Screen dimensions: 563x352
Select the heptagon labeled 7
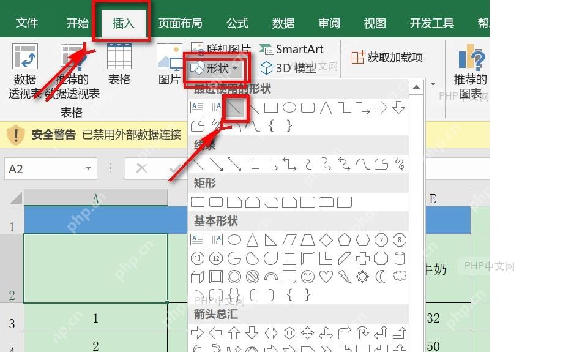click(381, 239)
